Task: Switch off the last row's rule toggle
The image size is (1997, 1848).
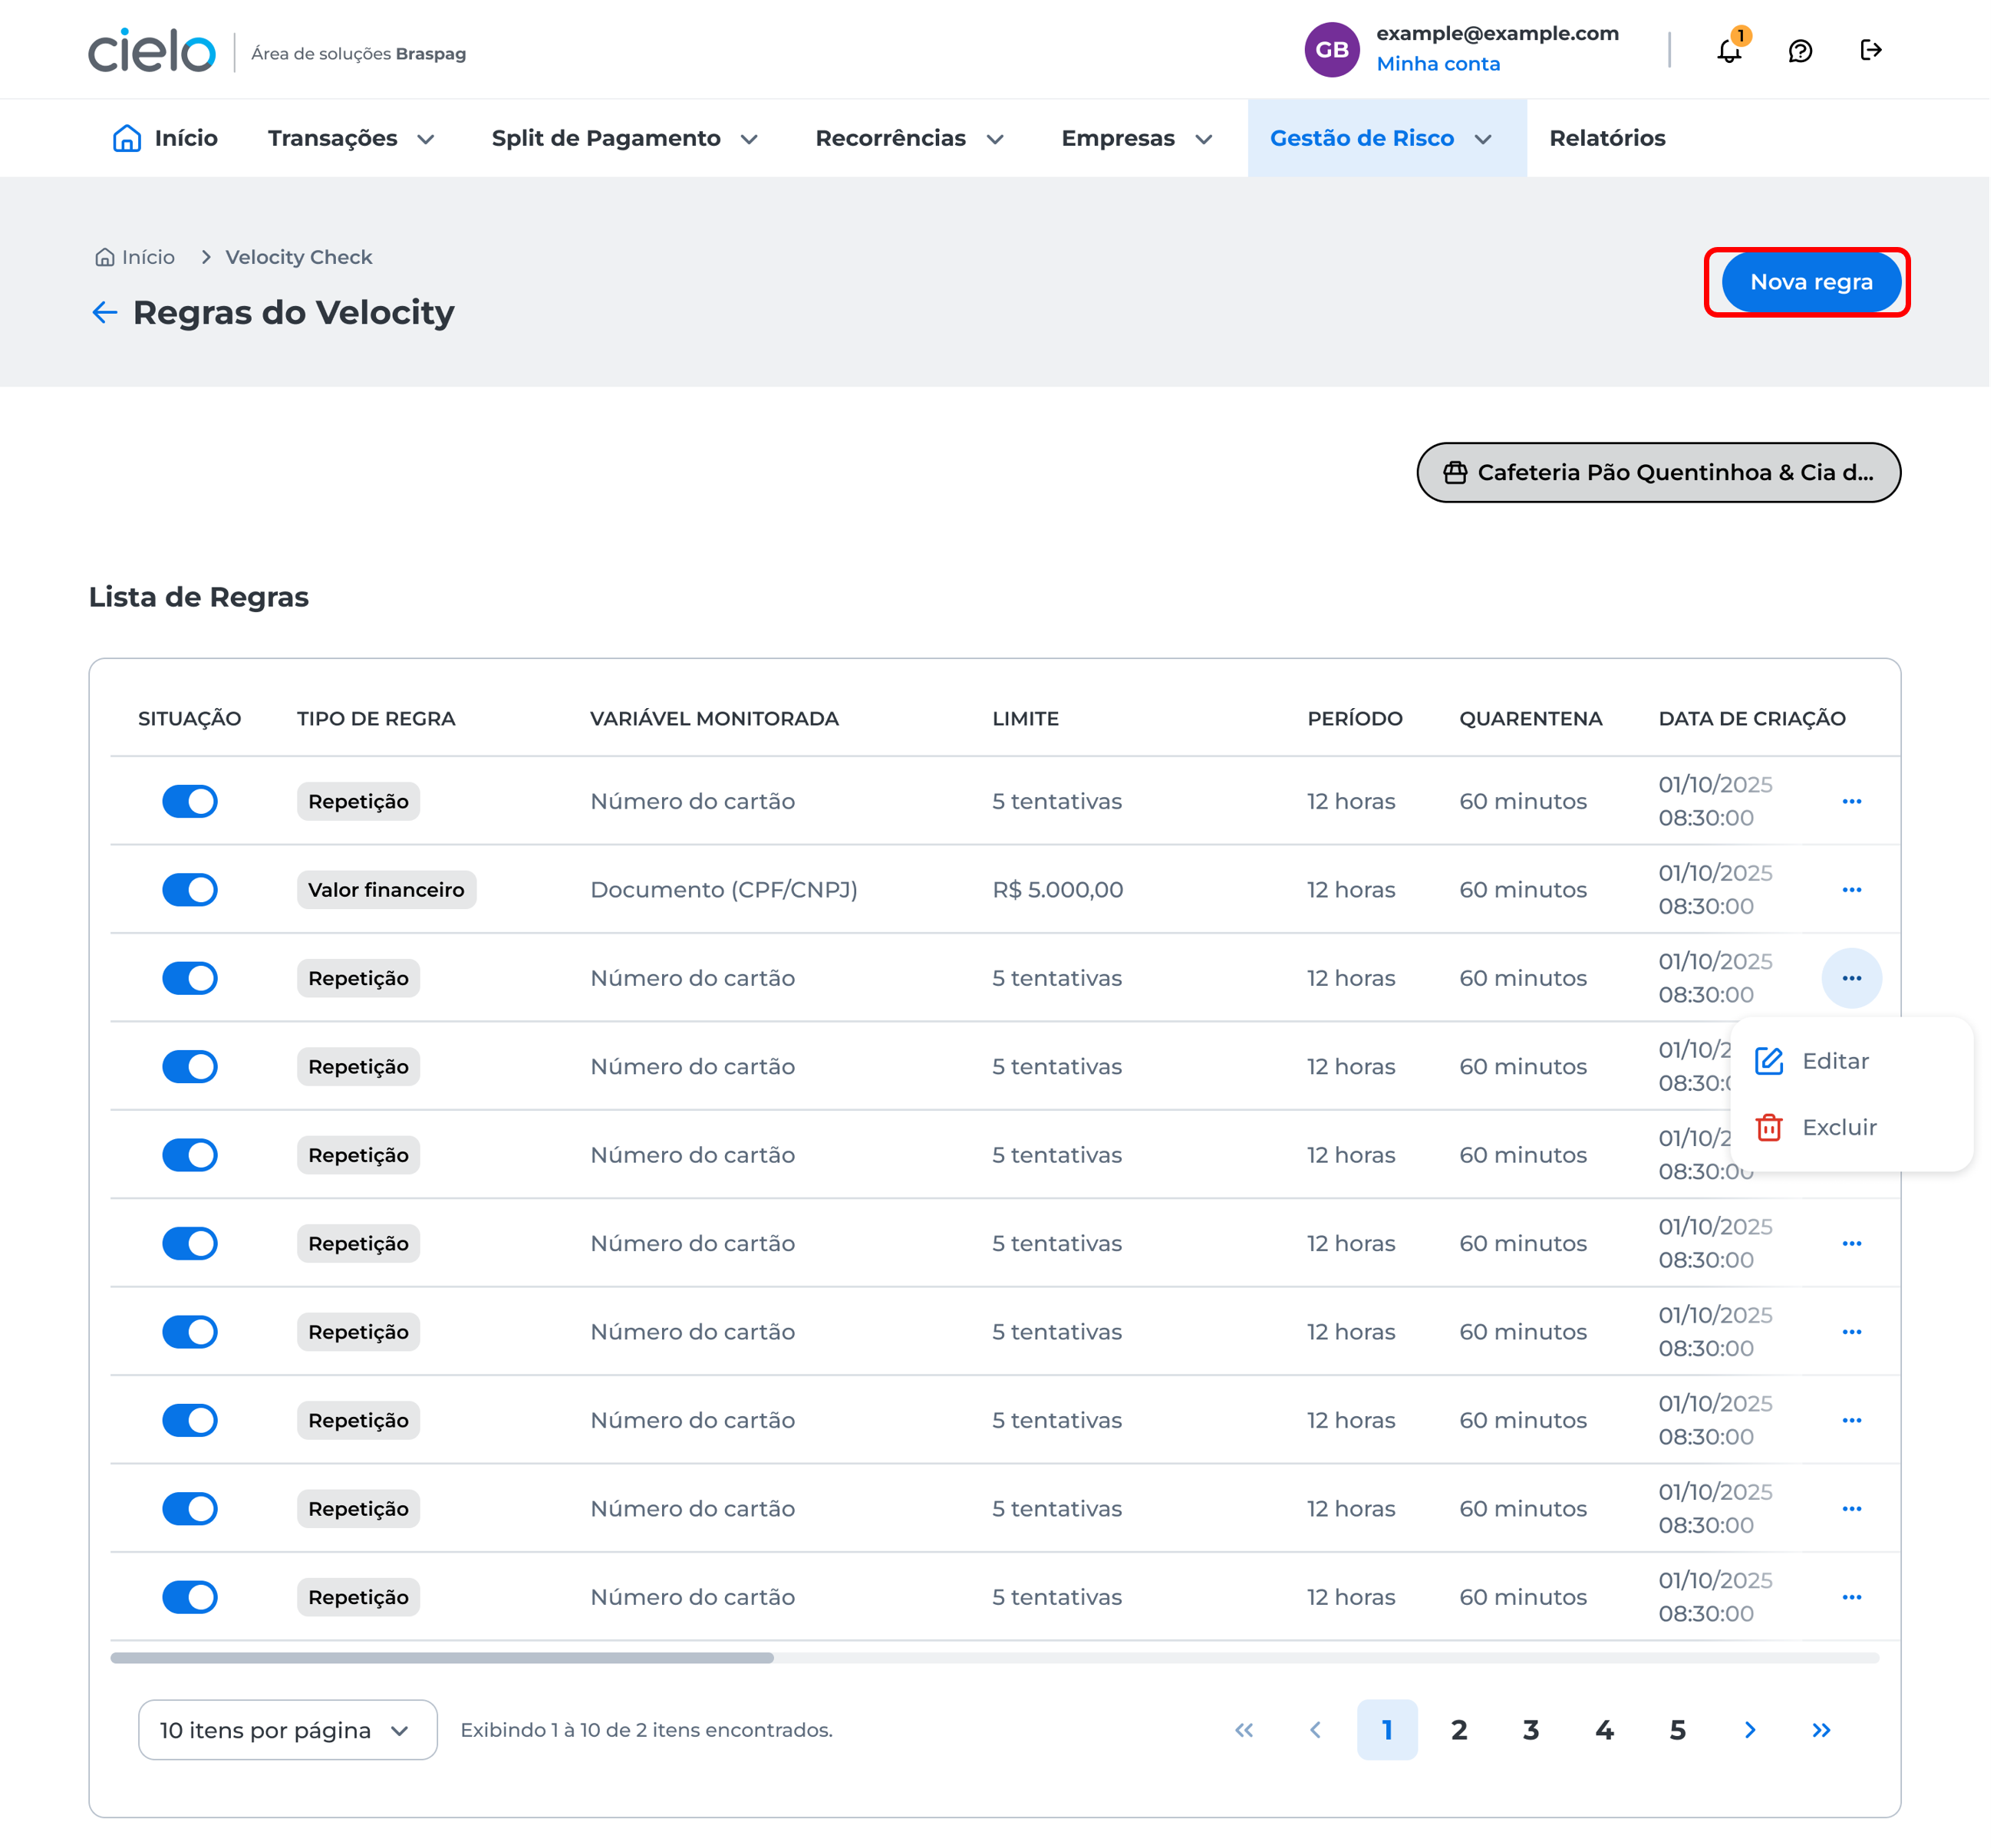Action: click(x=190, y=1597)
